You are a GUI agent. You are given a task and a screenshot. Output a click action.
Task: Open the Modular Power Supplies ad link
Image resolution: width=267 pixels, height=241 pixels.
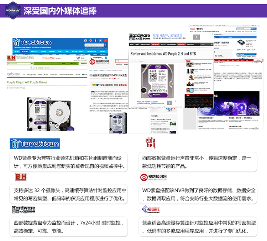(147, 102)
